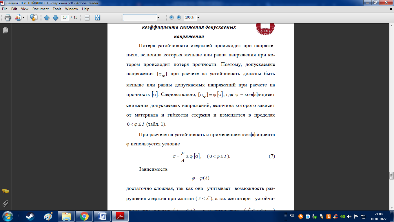Zoom in with the plus button
This screenshot has width=394, height=222.
179,17
